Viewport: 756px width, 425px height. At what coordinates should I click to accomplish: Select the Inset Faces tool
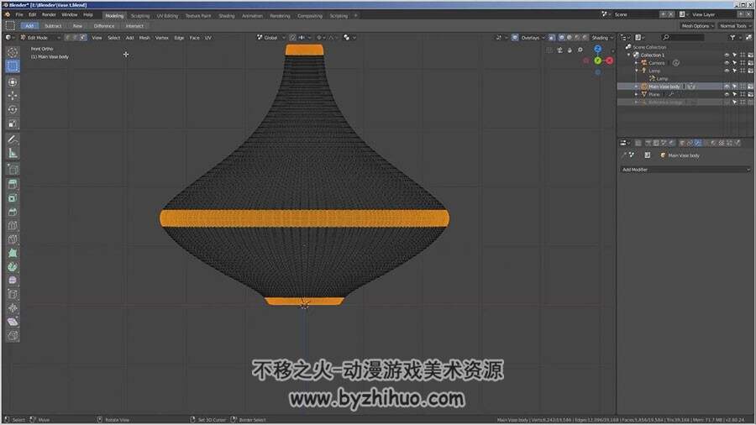pyautogui.click(x=13, y=198)
